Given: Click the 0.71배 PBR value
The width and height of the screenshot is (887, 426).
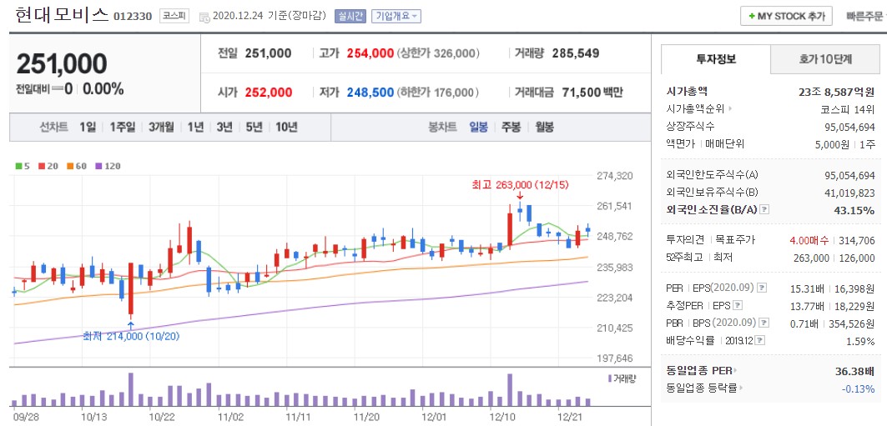Looking at the screenshot, I should [x=805, y=323].
